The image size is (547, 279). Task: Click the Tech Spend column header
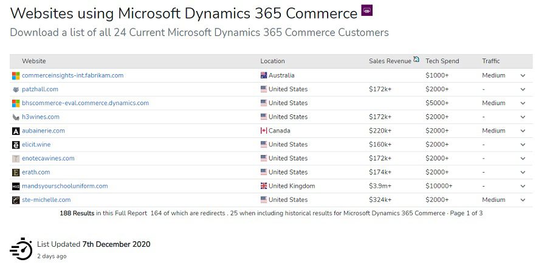click(x=442, y=61)
